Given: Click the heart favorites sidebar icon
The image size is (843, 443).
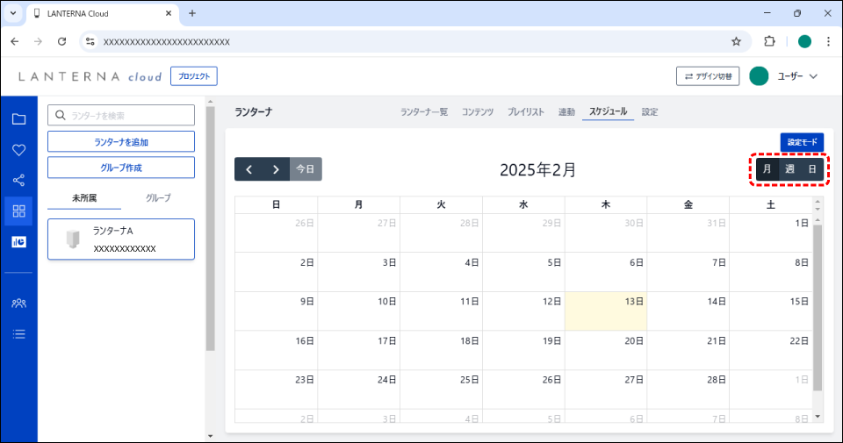Looking at the screenshot, I should 18,150.
